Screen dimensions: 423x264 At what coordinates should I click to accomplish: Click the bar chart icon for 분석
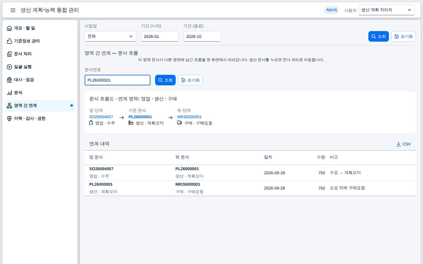point(10,93)
